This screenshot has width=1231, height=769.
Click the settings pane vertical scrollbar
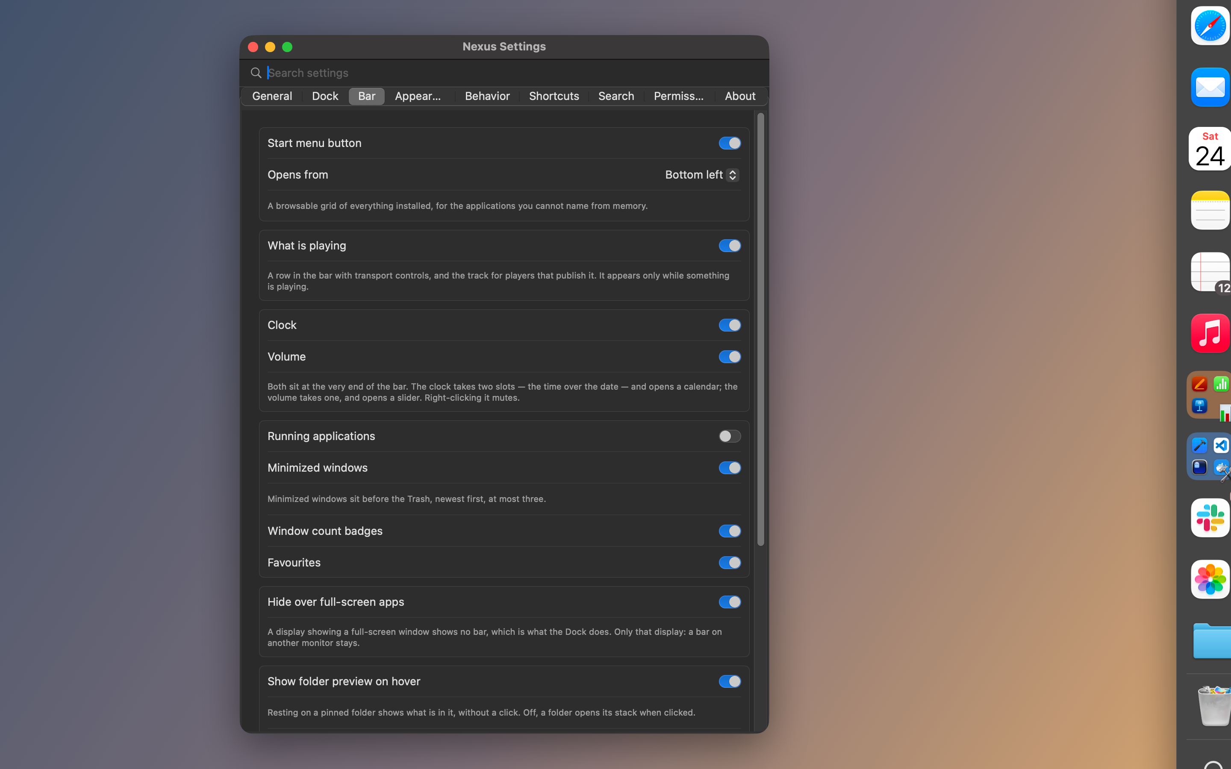point(760,329)
